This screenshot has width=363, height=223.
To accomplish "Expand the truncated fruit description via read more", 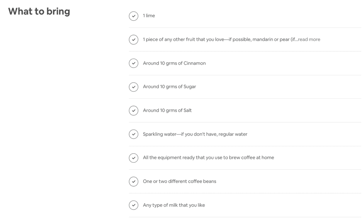I will pyautogui.click(x=309, y=39).
